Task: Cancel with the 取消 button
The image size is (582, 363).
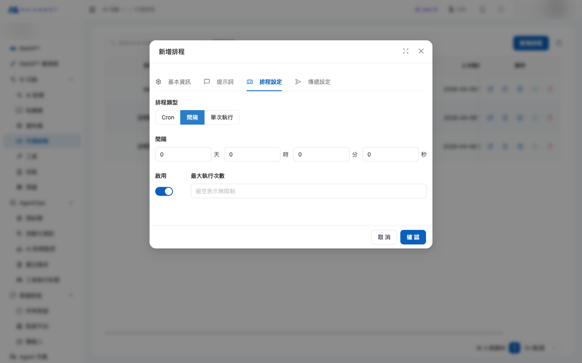Action: 384,237
